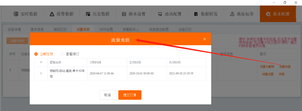Switch to the 设备日志 tab
This screenshot has width=302, height=111.
[x=185, y=30]
